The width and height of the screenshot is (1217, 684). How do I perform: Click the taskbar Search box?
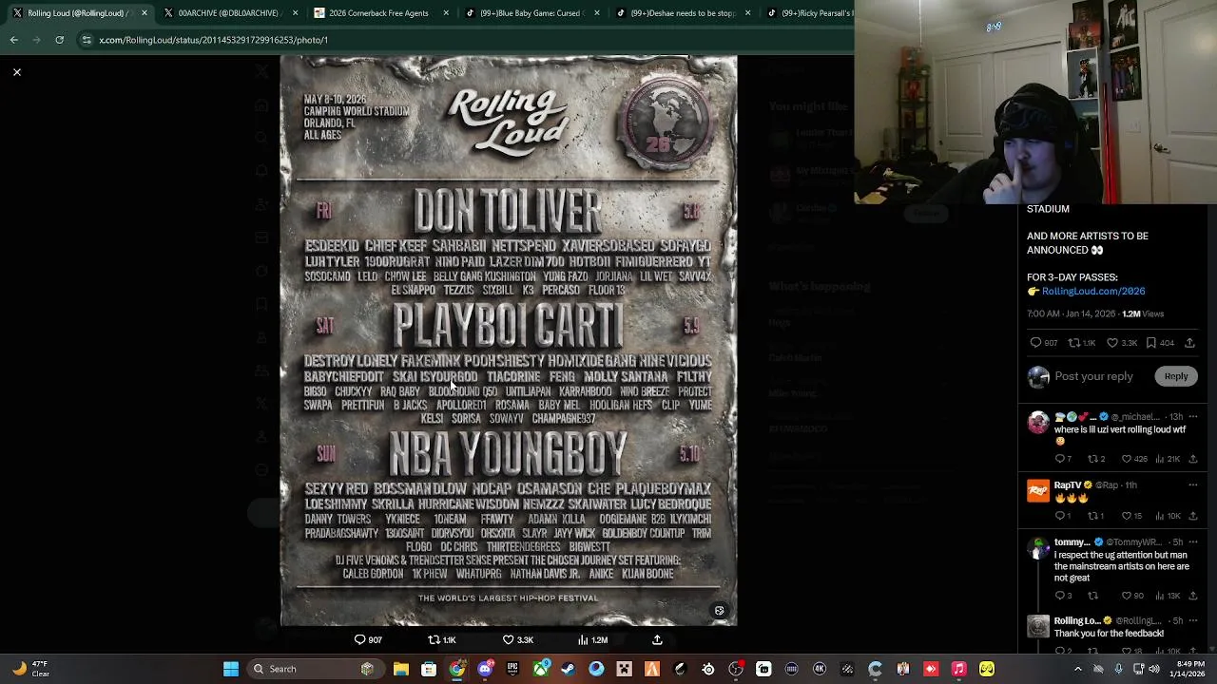(x=314, y=669)
